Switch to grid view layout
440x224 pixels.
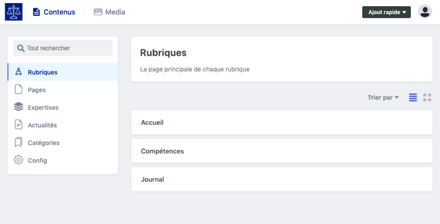427,97
